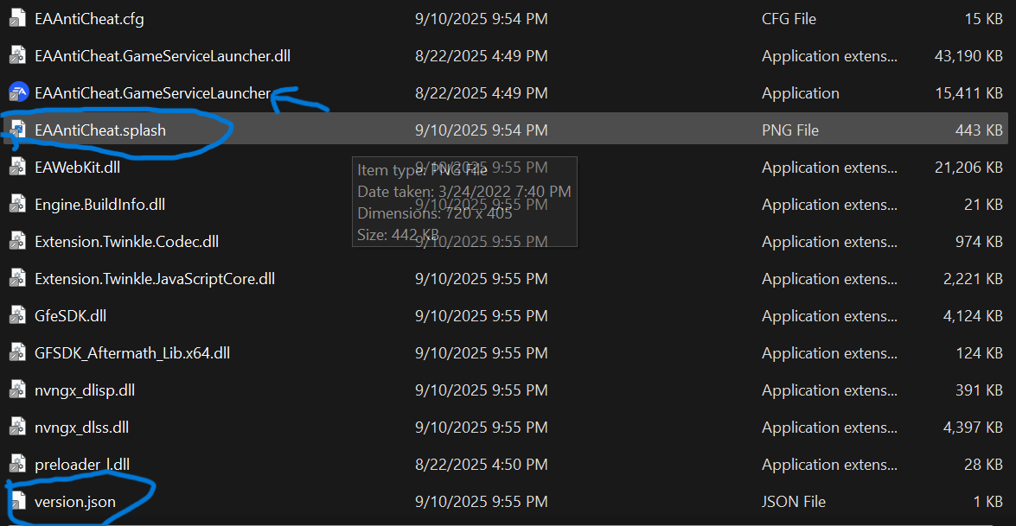Click the nvngx_dlss.dll file icon
1016x526 pixels.
pos(18,428)
